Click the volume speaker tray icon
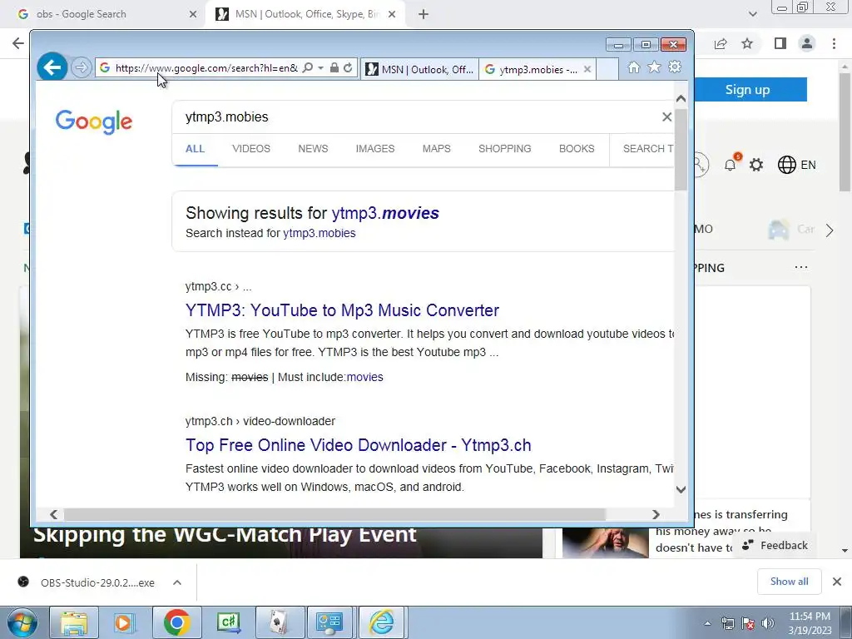 point(767,623)
